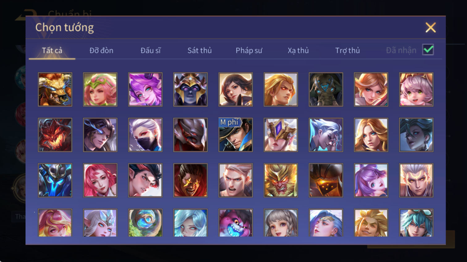Select the pink-haired girl with green eyes
This screenshot has height=262, width=467.
click(x=416, y=89)
